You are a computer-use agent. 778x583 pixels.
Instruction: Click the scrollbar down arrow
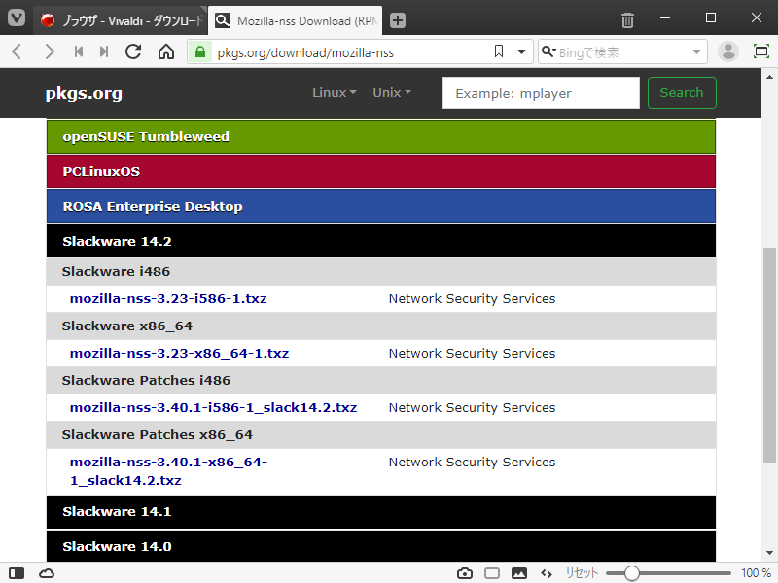click(769, 553)
